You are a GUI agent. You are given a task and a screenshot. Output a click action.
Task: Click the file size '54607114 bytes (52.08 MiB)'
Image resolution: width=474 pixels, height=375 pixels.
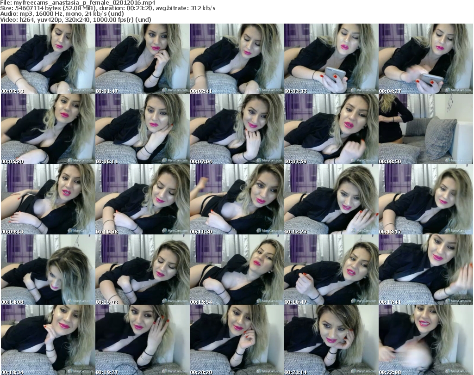[55, 8]
